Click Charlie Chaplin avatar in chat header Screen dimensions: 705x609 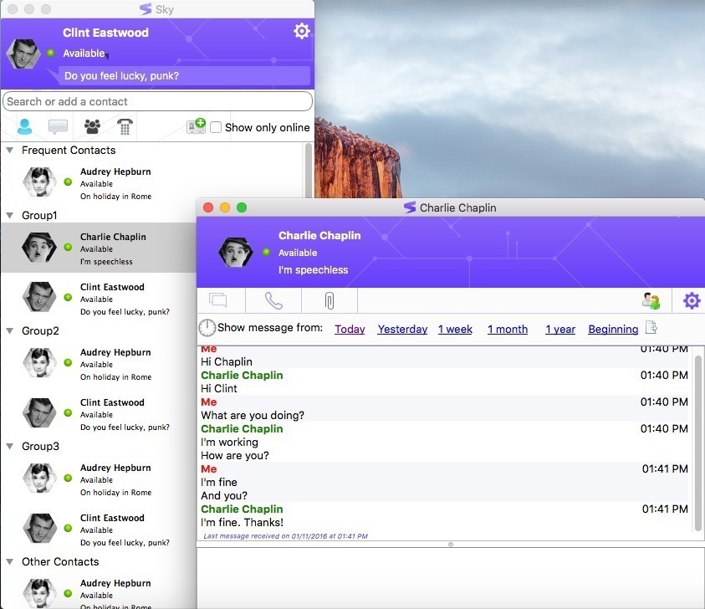235,253
